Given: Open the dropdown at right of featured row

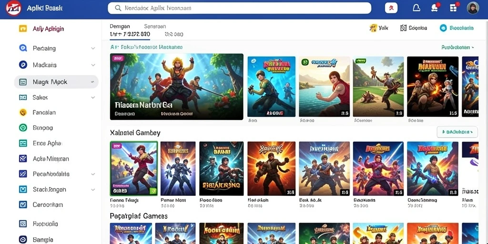Looking at the screenshot, I should 457,48.
